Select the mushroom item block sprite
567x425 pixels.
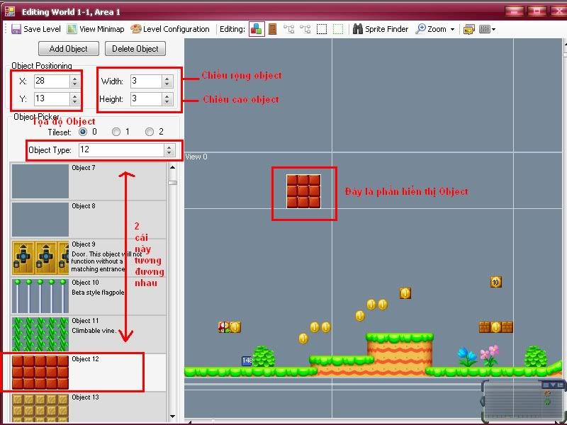tap(224, 327)
